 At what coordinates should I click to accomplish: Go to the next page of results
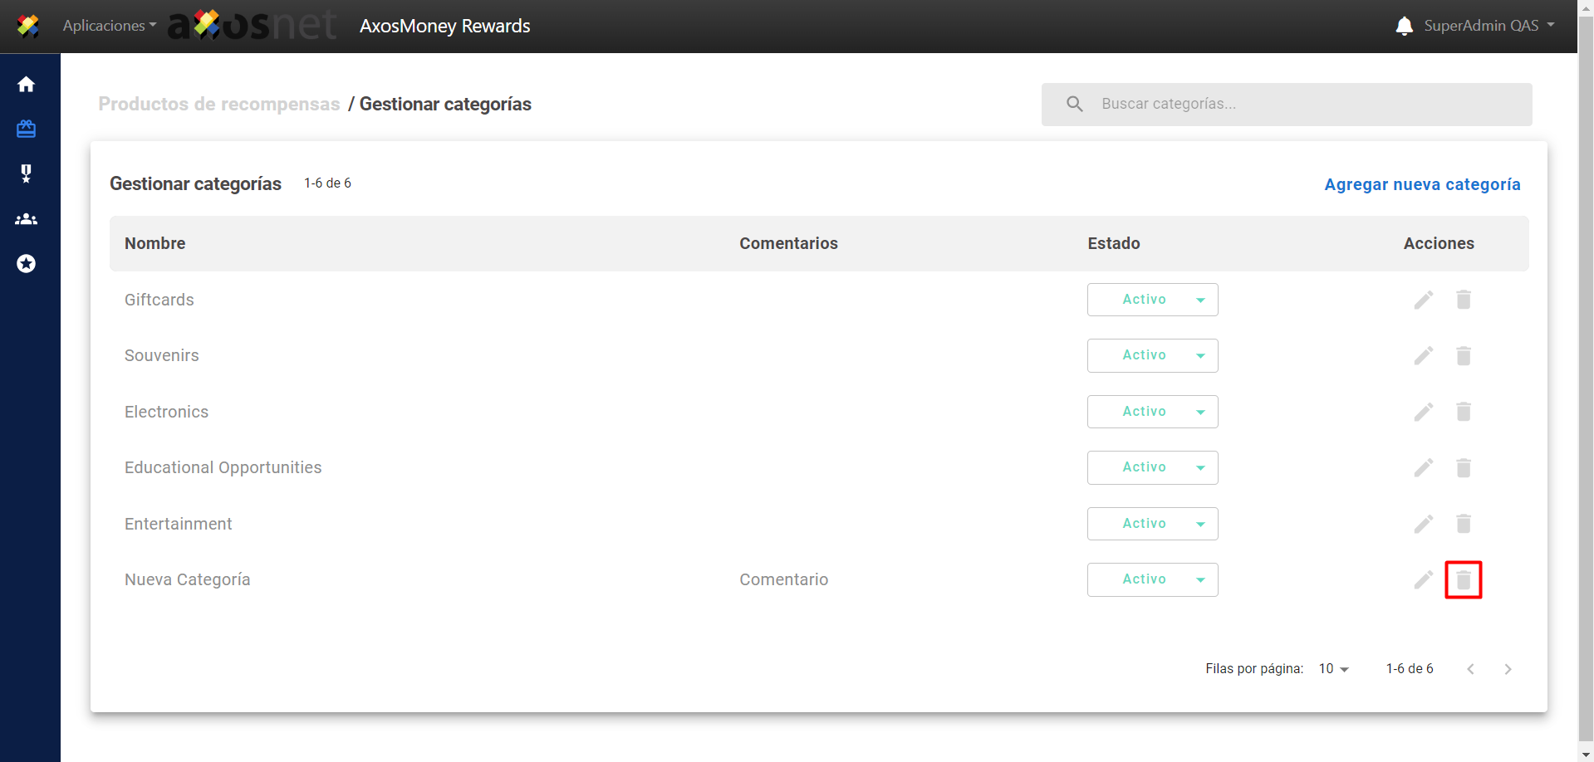(x=1508, y=669)
